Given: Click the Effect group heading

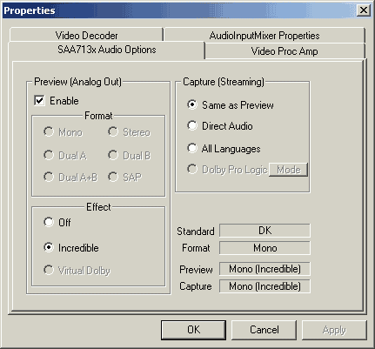Looking at the screenshot, I should click(98, 207).
